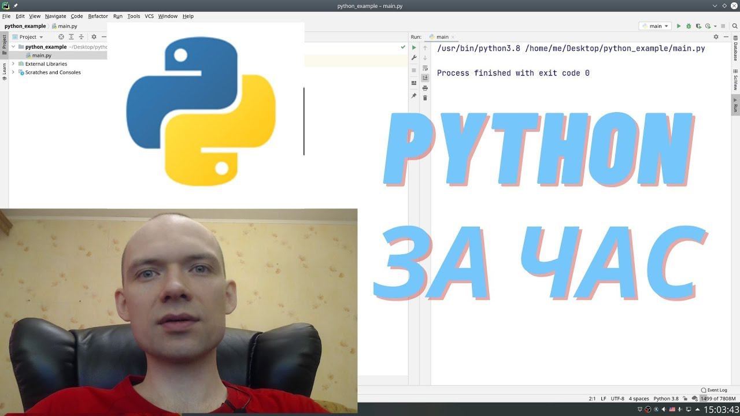
Task: Collapse all in Project panel
Action: [81, 37]
